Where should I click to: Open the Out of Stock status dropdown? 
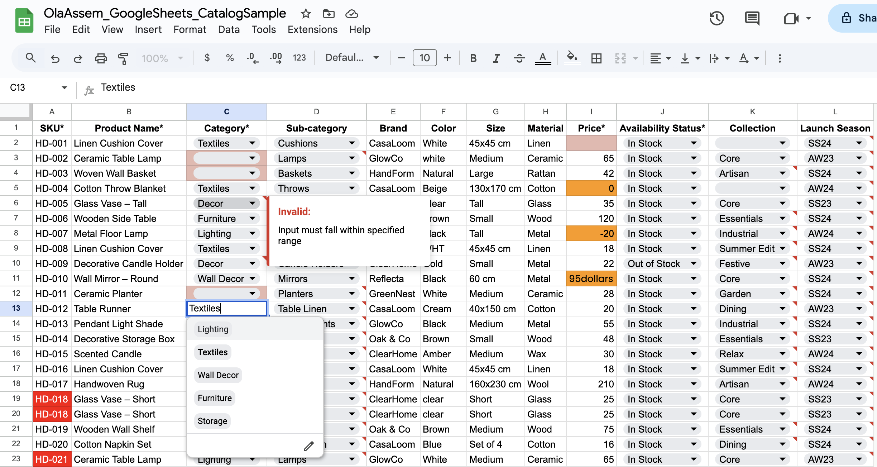pos(694,264)
